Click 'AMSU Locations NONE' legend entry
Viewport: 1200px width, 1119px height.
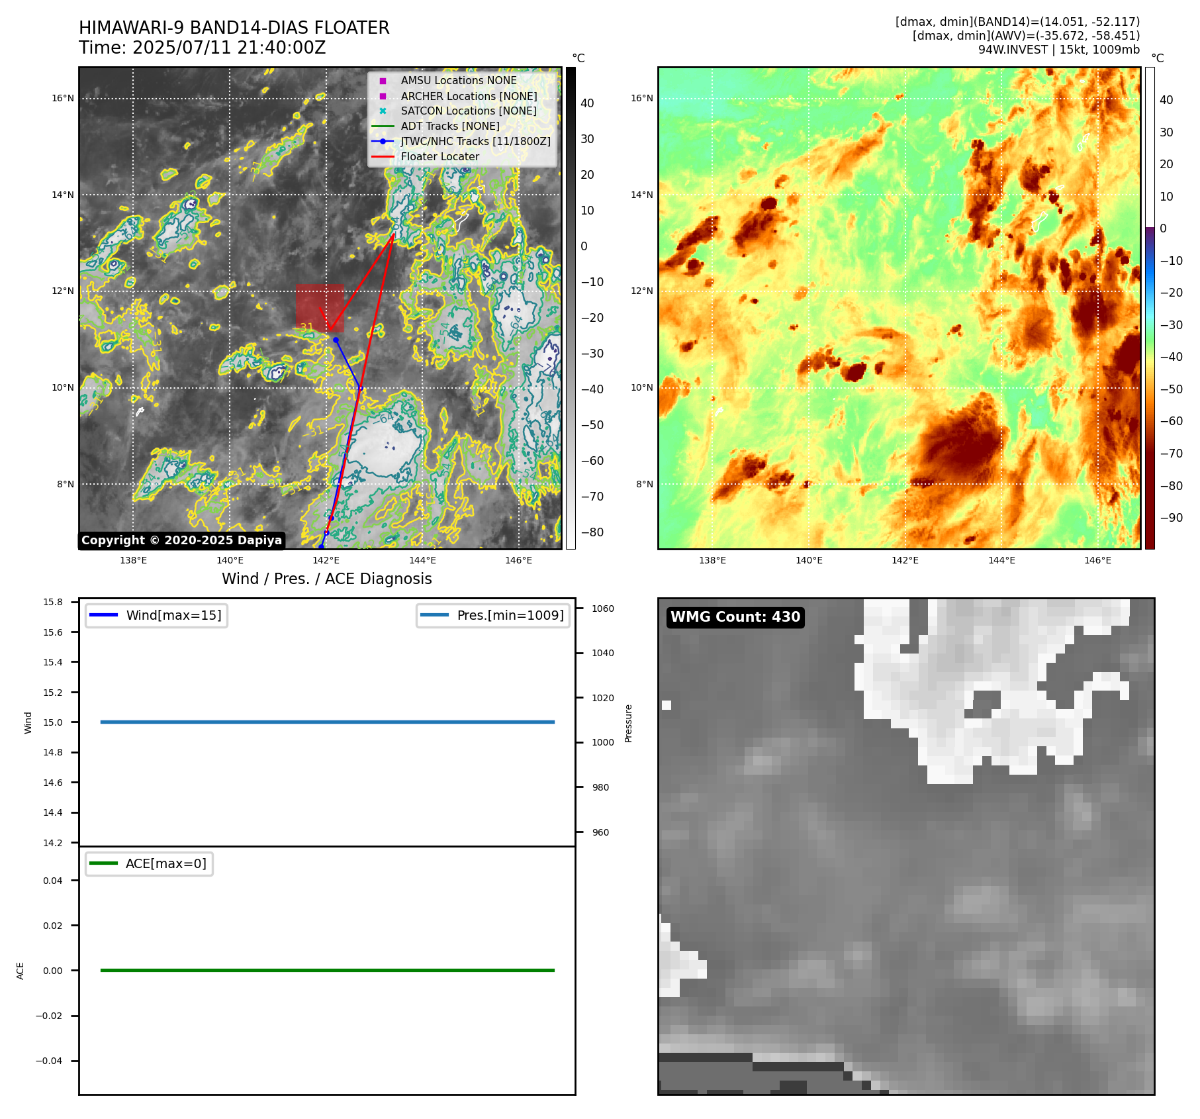pyautogui.click(x=459, y=81)
